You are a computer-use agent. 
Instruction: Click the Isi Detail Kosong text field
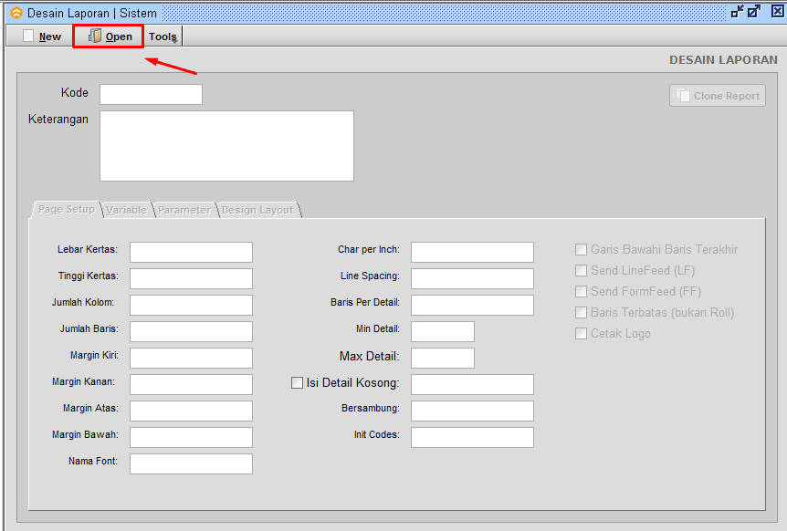(472, 385)
